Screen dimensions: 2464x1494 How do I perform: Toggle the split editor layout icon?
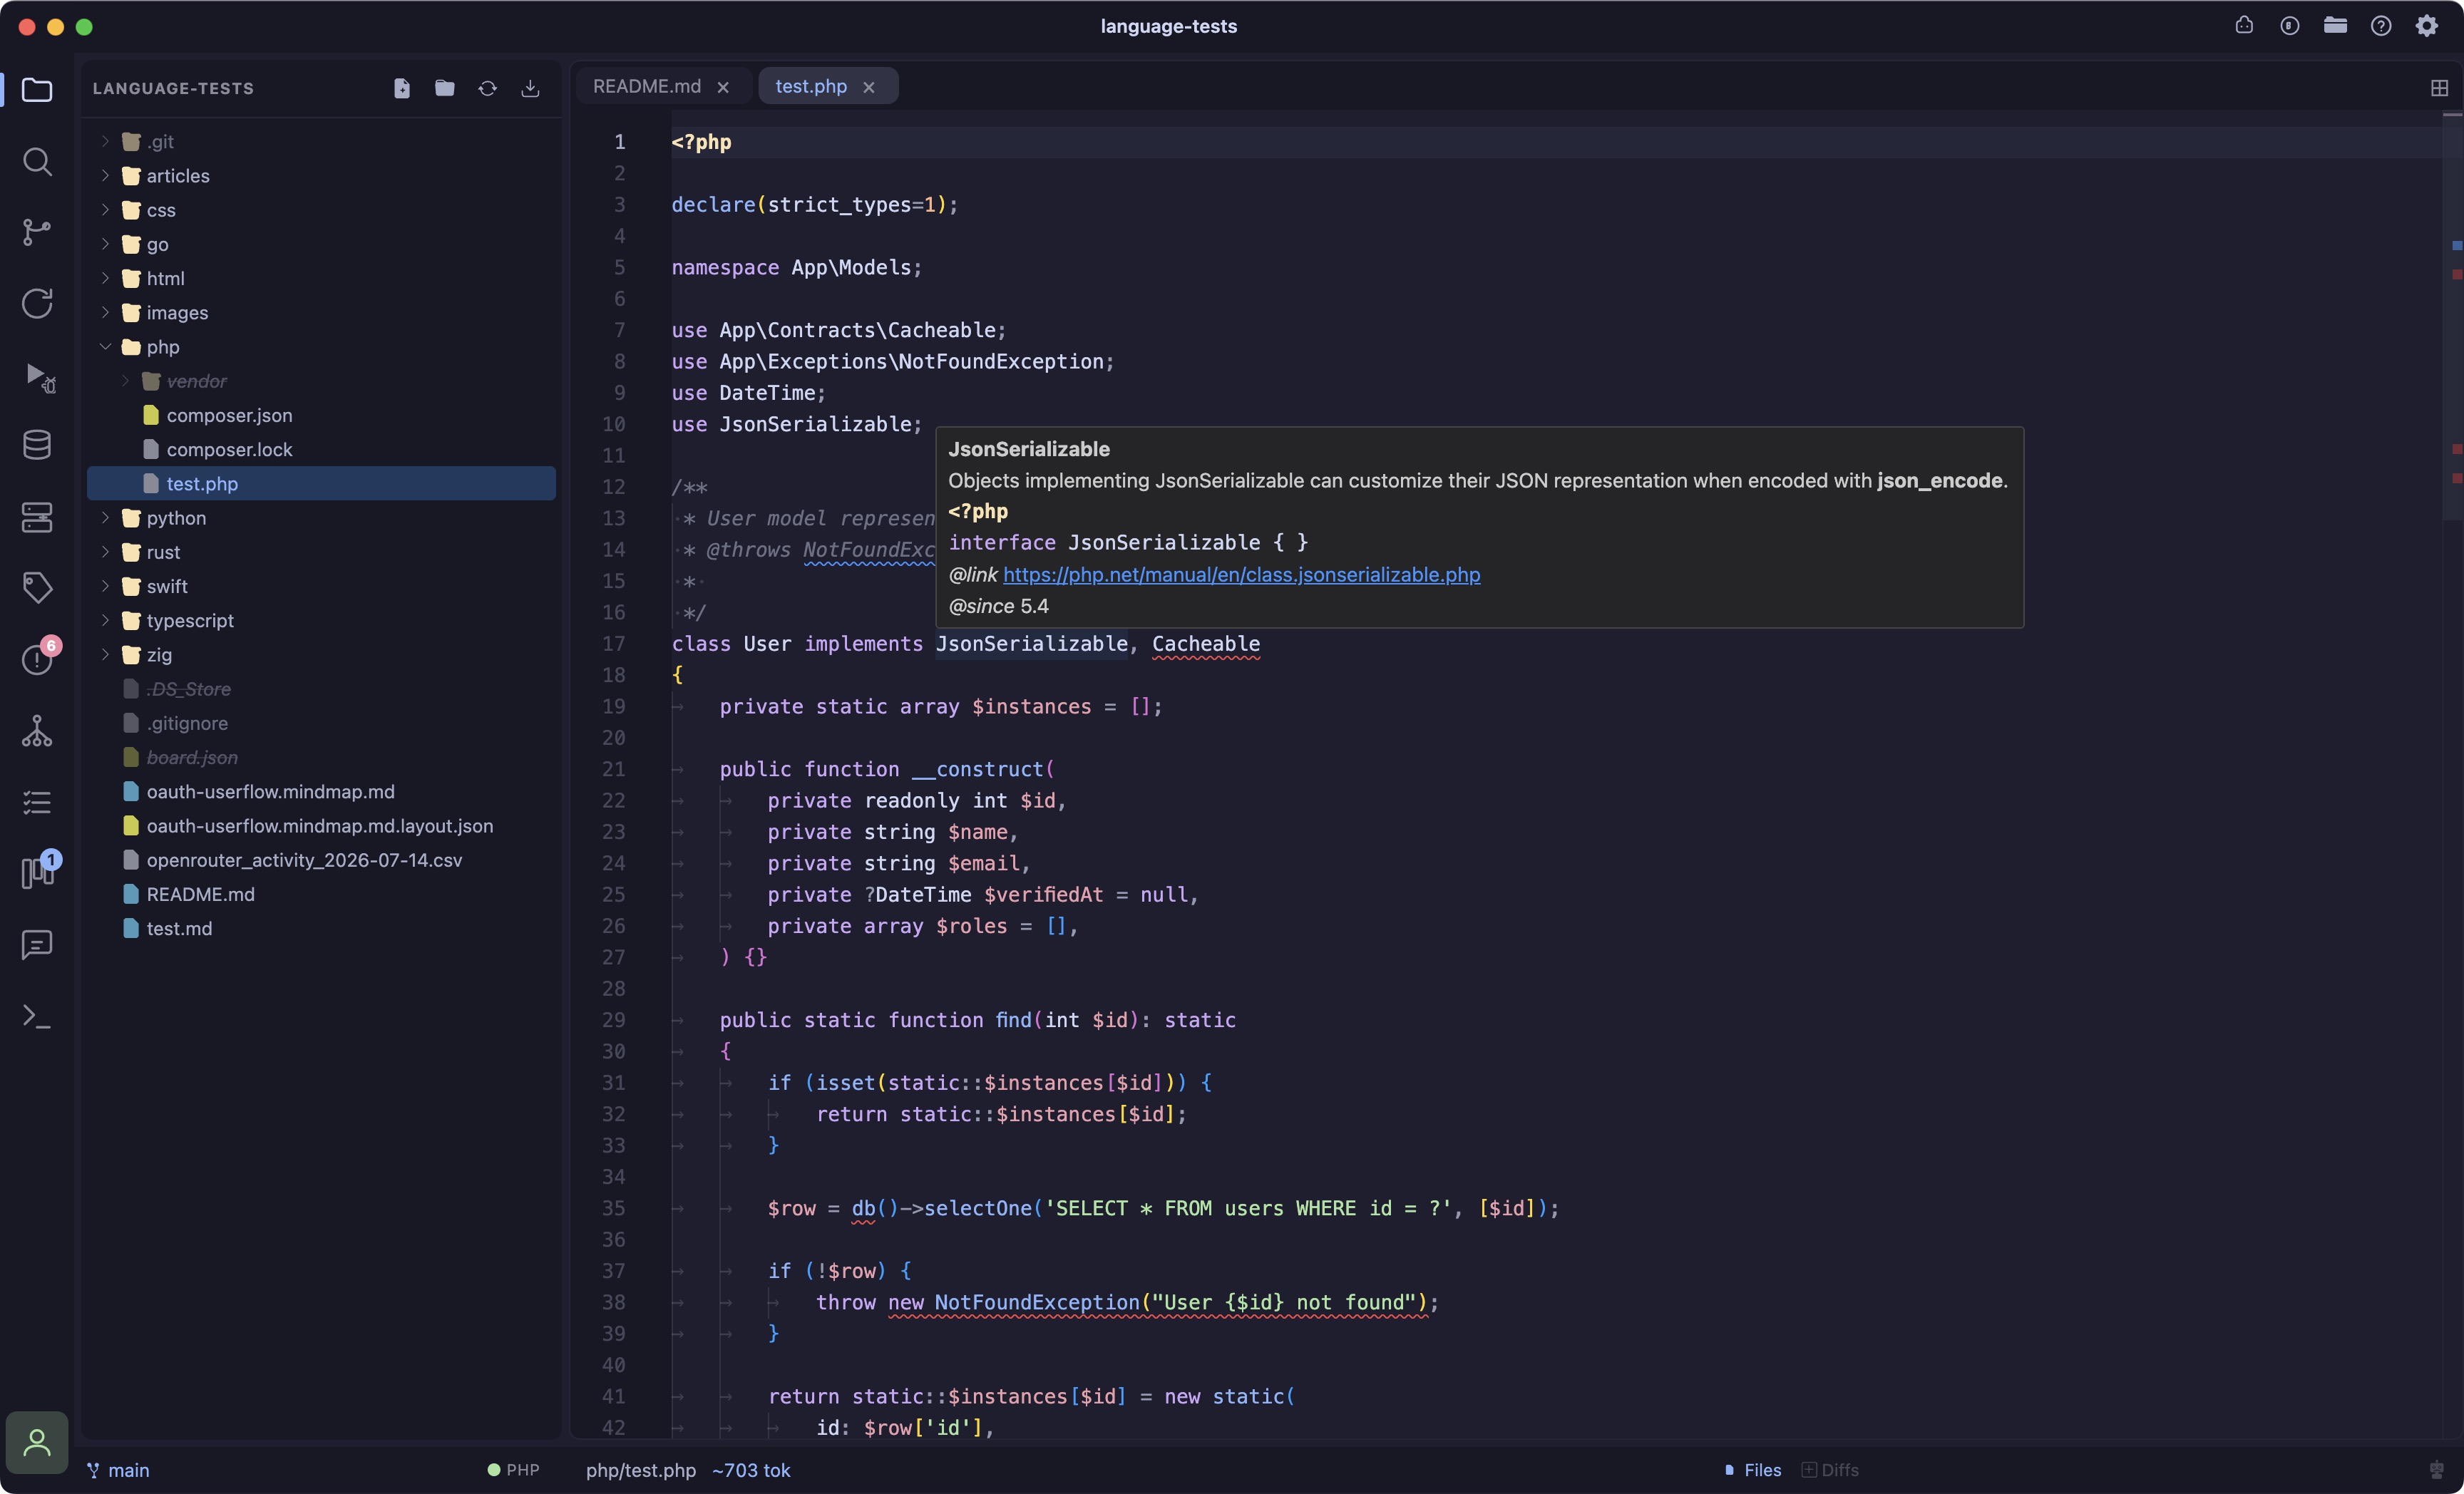(2439, 88)
